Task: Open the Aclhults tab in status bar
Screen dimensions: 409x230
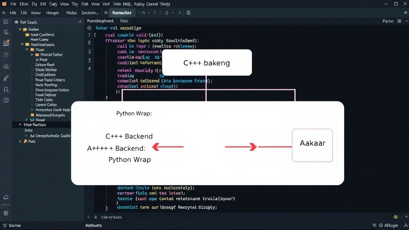Action: (93, 225)
